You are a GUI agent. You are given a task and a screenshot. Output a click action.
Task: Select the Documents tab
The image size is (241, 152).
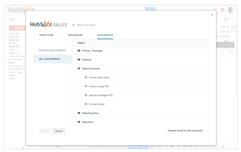[105, 35]
